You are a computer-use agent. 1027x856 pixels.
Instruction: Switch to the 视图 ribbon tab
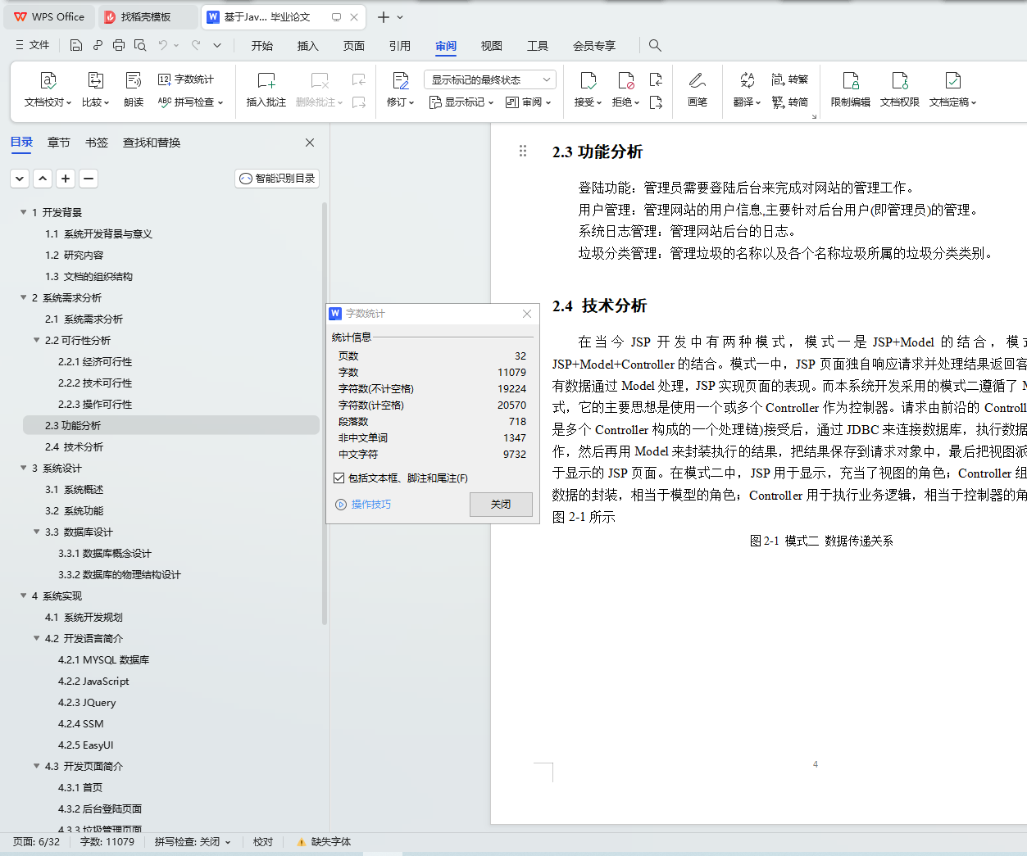coord(492,46)
